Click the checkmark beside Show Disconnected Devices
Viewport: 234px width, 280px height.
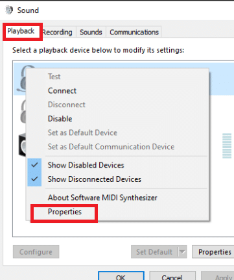(x=34, y=179)
